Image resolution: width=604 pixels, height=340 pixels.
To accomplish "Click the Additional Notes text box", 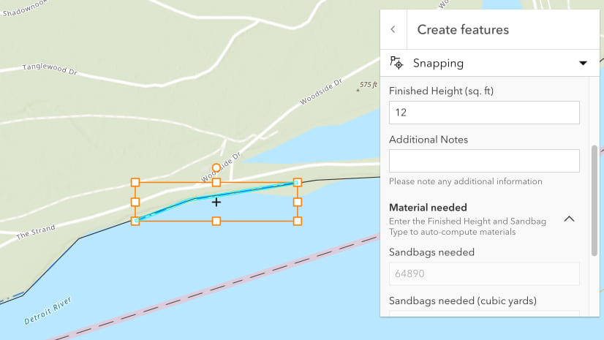I will [x=484, y=161].
